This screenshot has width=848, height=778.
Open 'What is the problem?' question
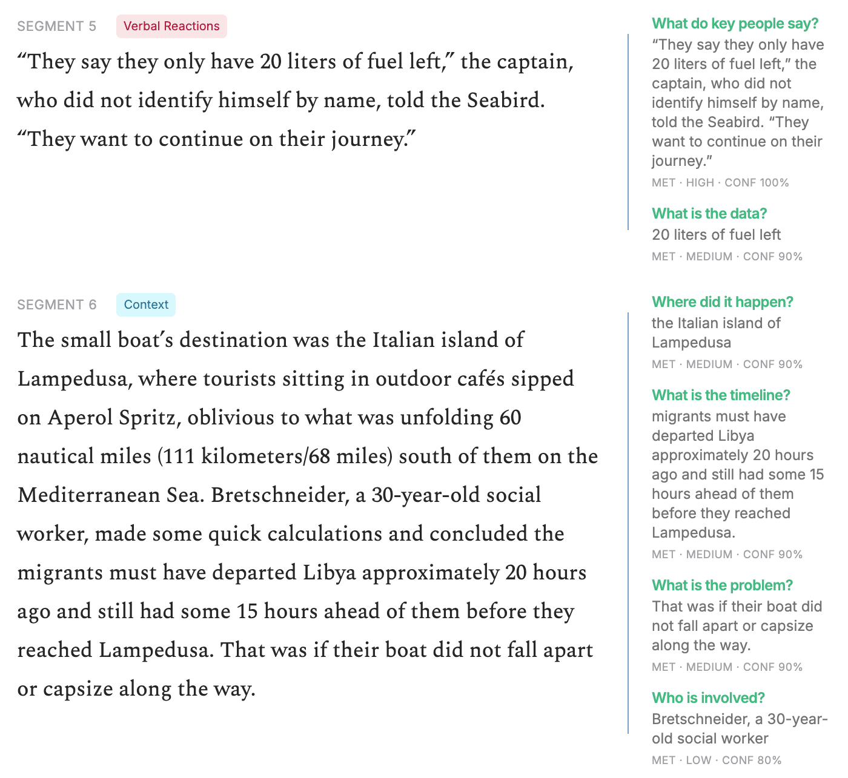(x=722, y=585)
